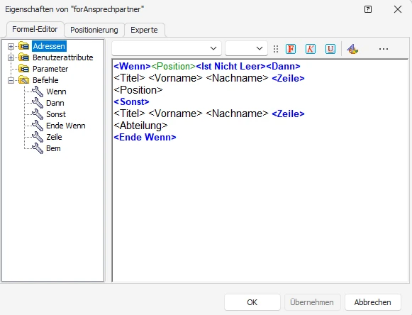Open the font name dropdown
Viewport: 412px width, 315px height.
(167, 48)
